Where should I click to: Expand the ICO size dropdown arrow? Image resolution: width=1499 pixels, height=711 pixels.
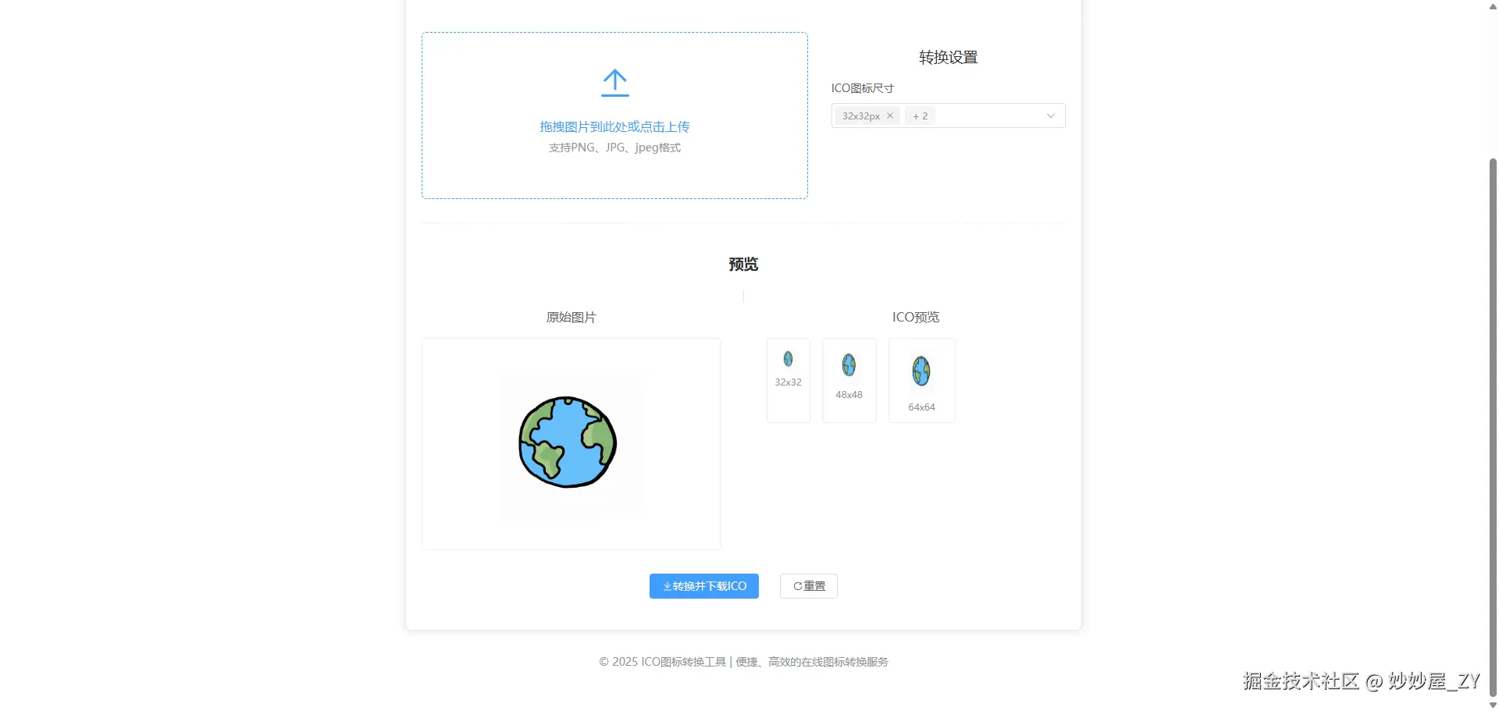tap(1051, 116)
